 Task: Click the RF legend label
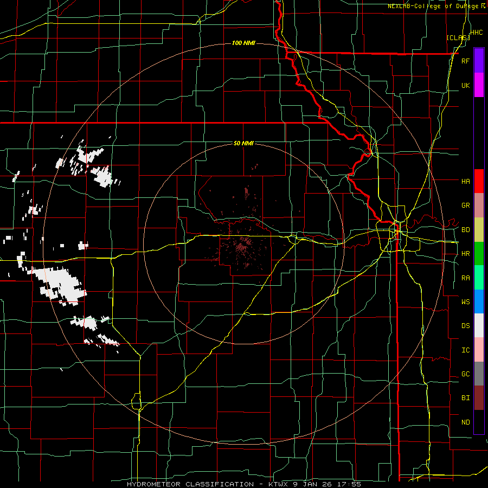tap(465, 61)
